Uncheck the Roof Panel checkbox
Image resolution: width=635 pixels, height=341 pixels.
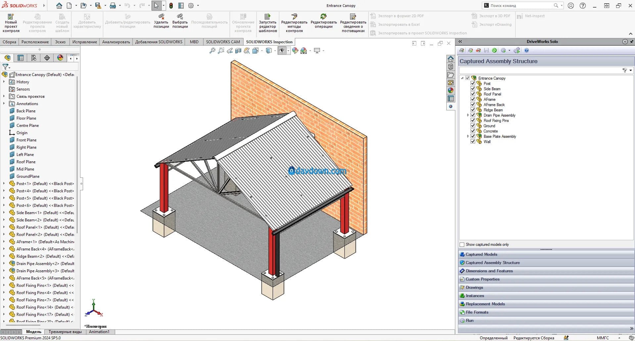[x=473, y=94]
